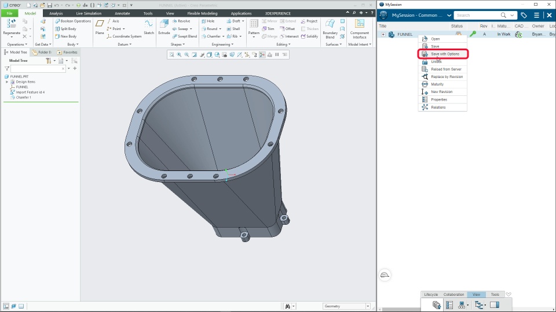Viewport: 556px width, 312px height.
Task: Open the 3DEXPERIENCE ribbon tab
Action: (x=277, y=13)
